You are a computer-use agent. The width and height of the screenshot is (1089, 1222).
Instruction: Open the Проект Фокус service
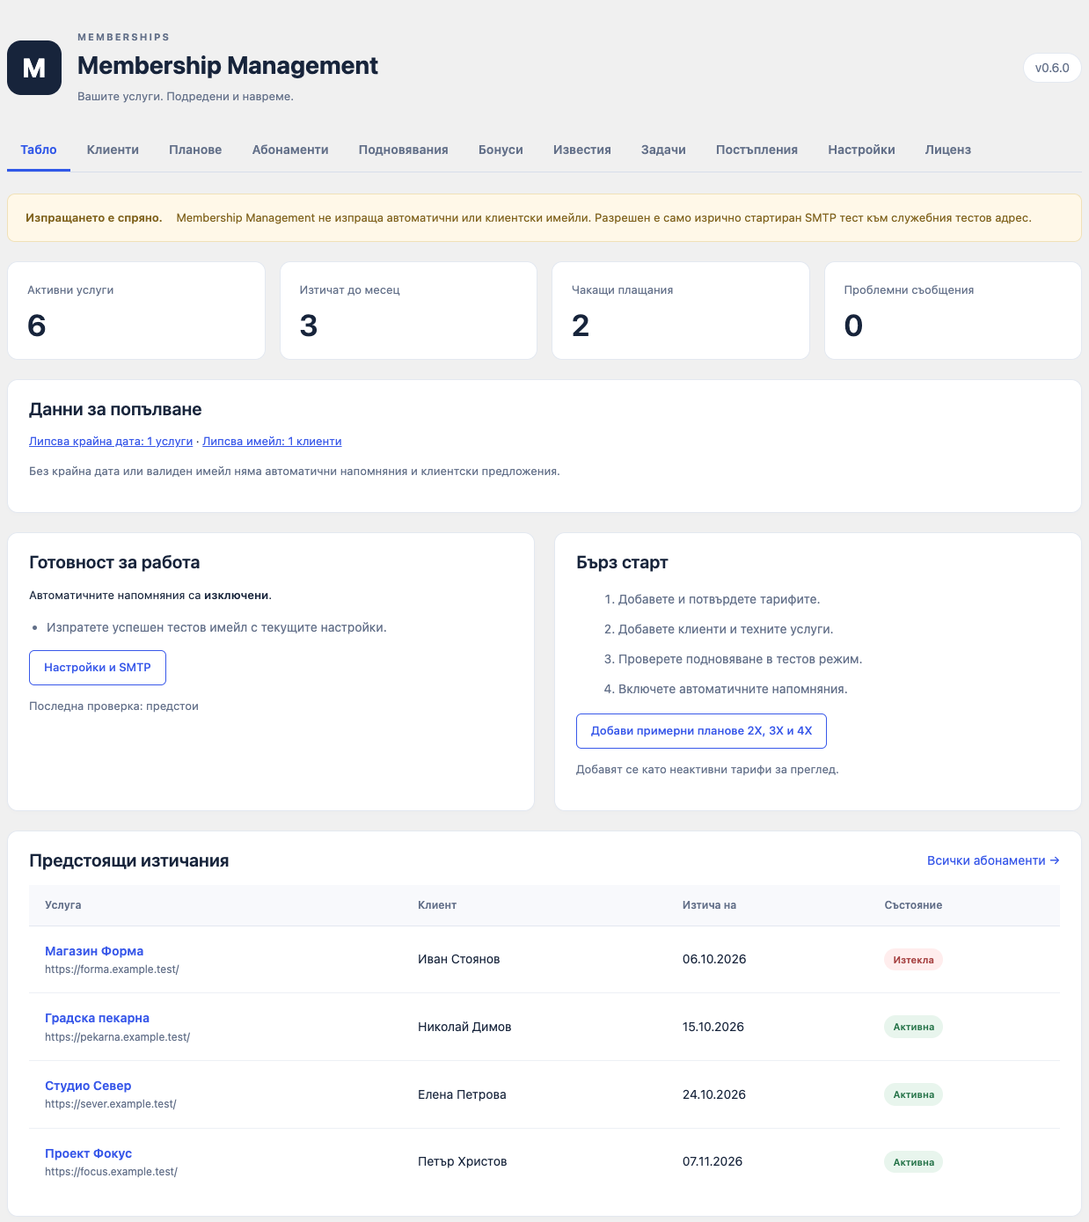coord(88,1153)
